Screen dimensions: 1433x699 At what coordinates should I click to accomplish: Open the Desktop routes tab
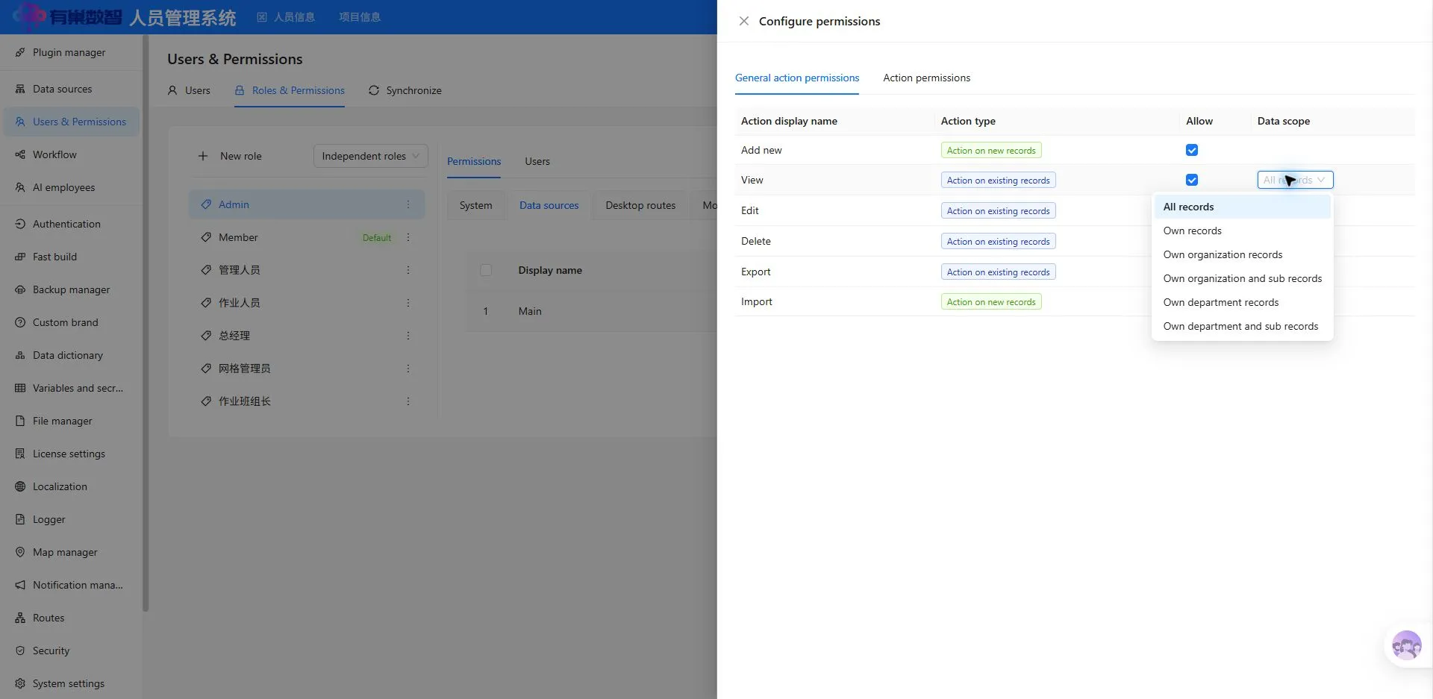640,205
